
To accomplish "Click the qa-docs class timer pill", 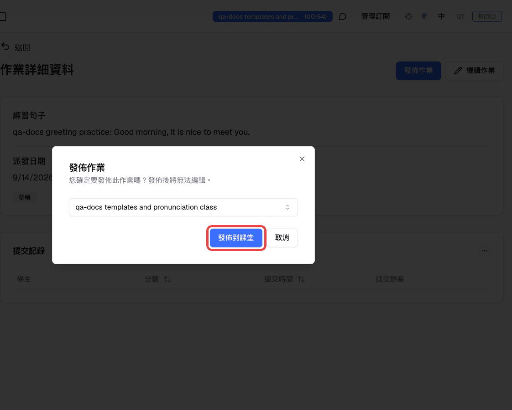I will coord(272,16).
